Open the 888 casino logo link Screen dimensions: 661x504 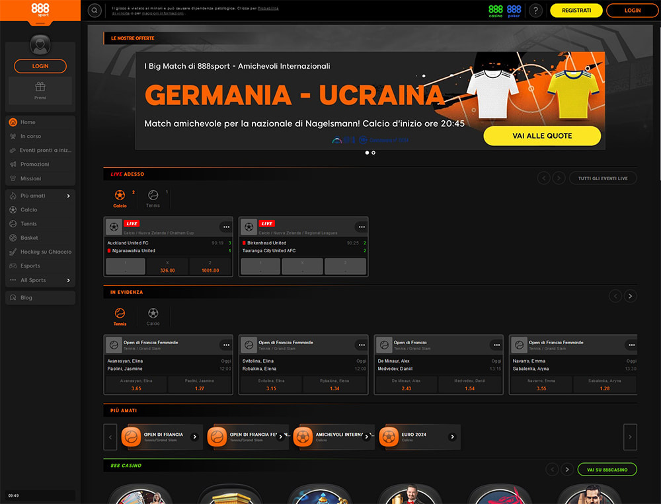pos(495,11)
